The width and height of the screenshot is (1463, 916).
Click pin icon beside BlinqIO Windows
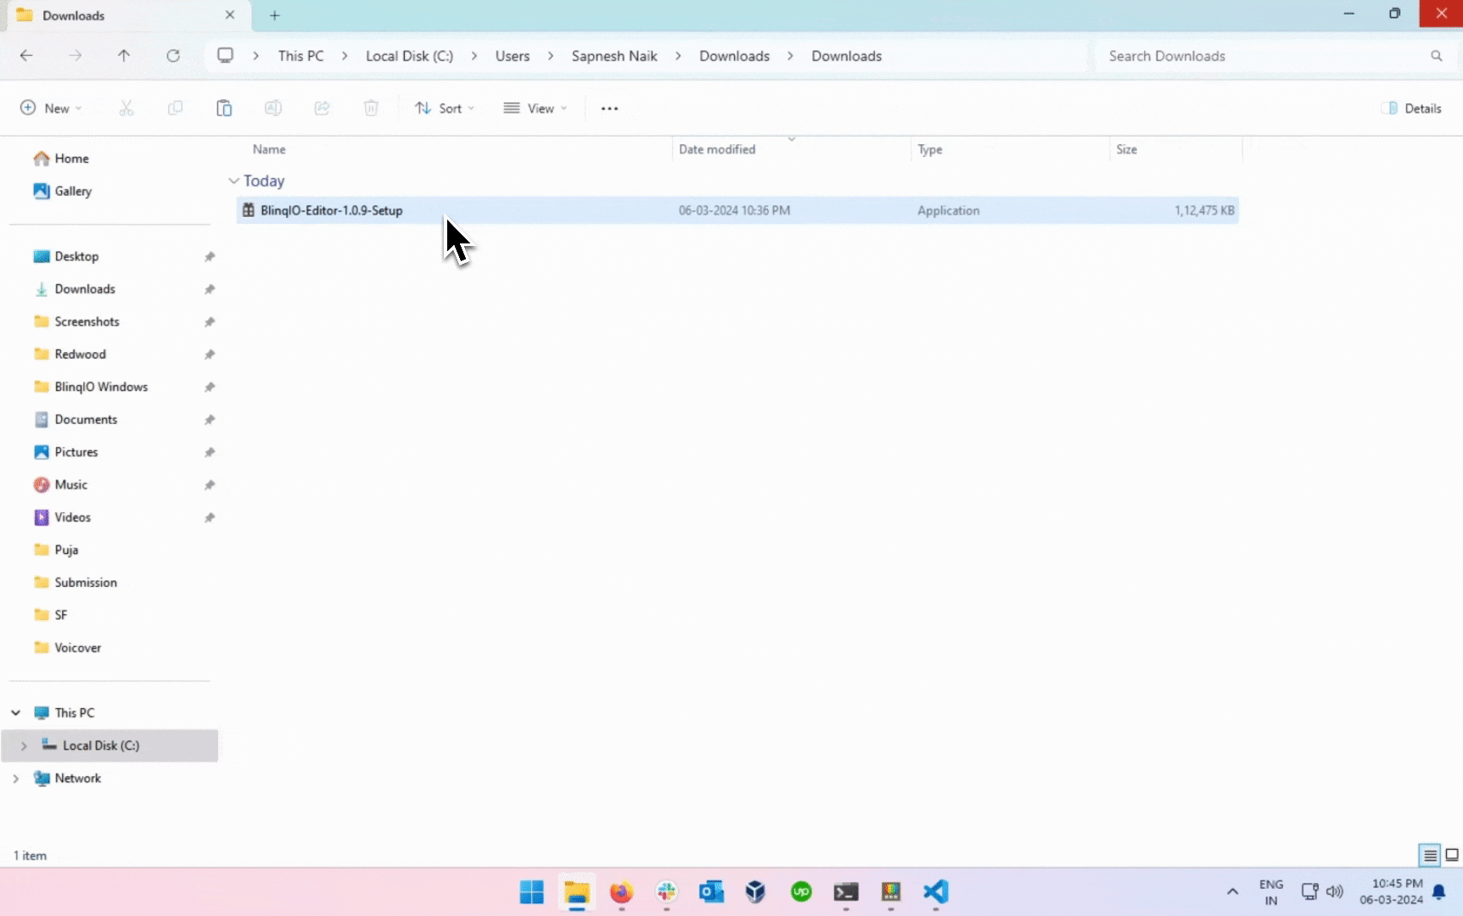210,388
